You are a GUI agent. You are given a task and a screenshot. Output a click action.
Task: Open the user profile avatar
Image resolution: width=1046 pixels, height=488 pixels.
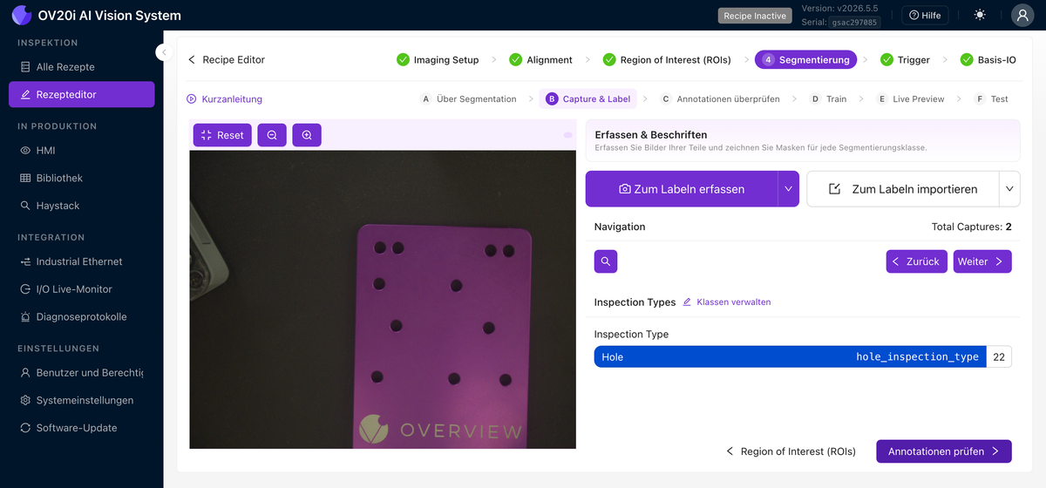pyautogui.click(x=1022, y=15)
